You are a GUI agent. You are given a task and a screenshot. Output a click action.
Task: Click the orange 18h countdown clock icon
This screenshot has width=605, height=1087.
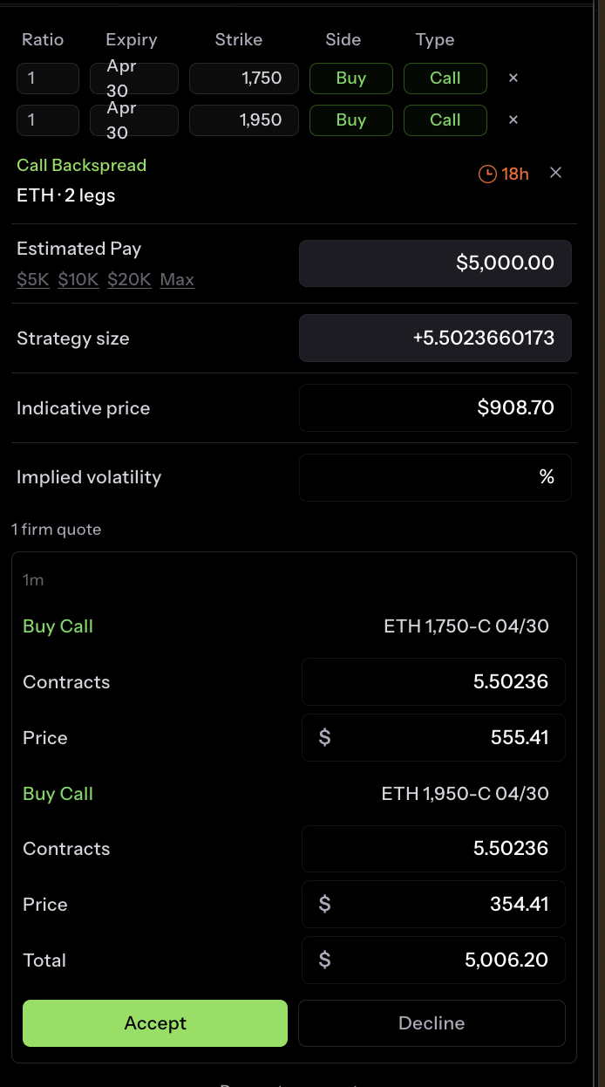pos(486,173)
